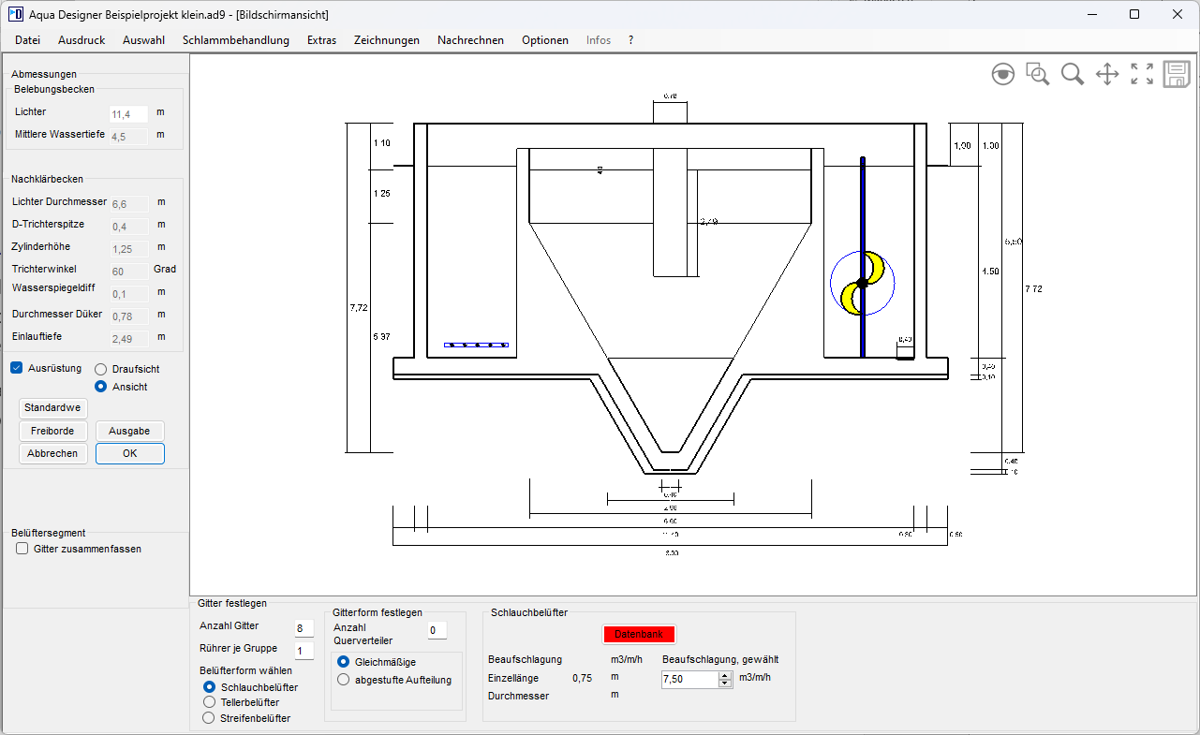Image resolution: width=1200 pixels, height=735 pixels.
Task: Select the Draufsicht radio button
Action: pos(101,370)
